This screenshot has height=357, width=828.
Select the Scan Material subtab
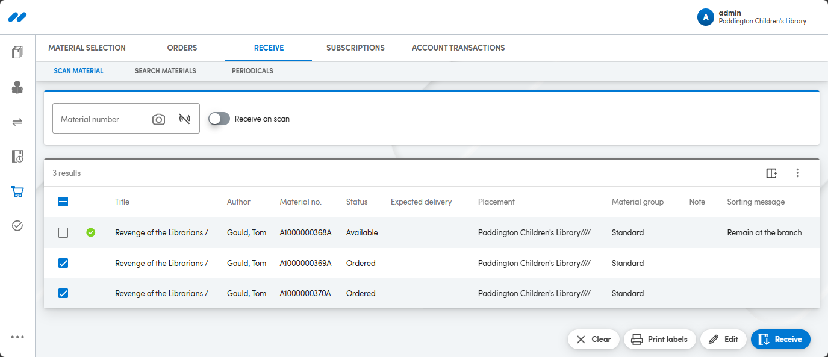79,71
